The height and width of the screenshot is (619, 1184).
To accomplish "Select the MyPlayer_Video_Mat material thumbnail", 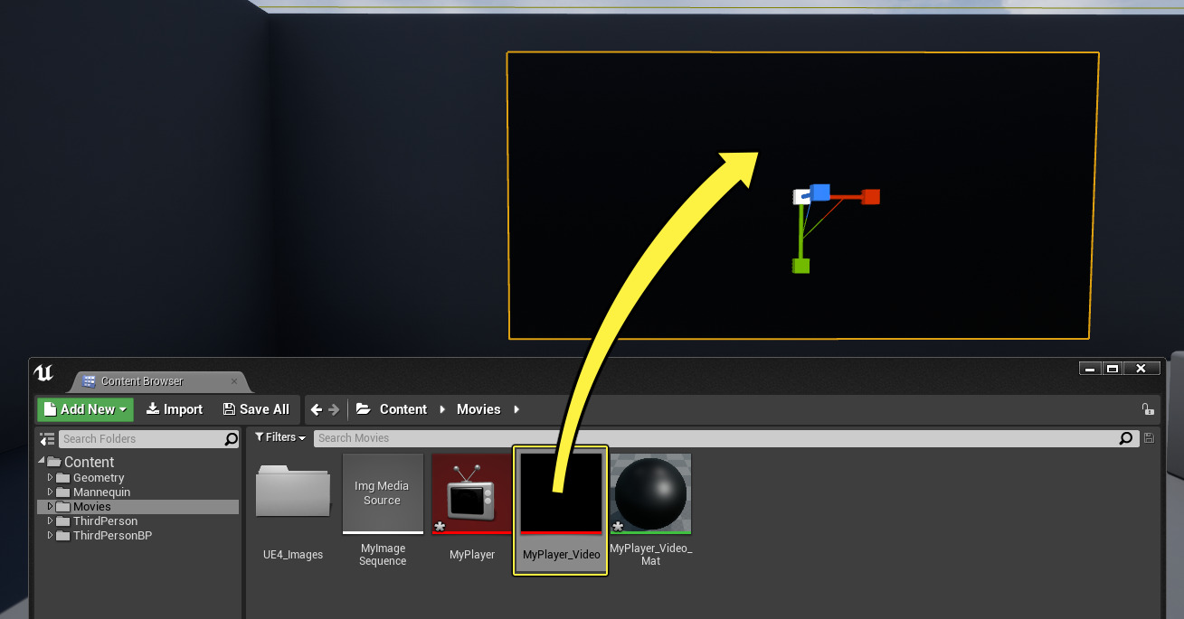I will [650, 493].
